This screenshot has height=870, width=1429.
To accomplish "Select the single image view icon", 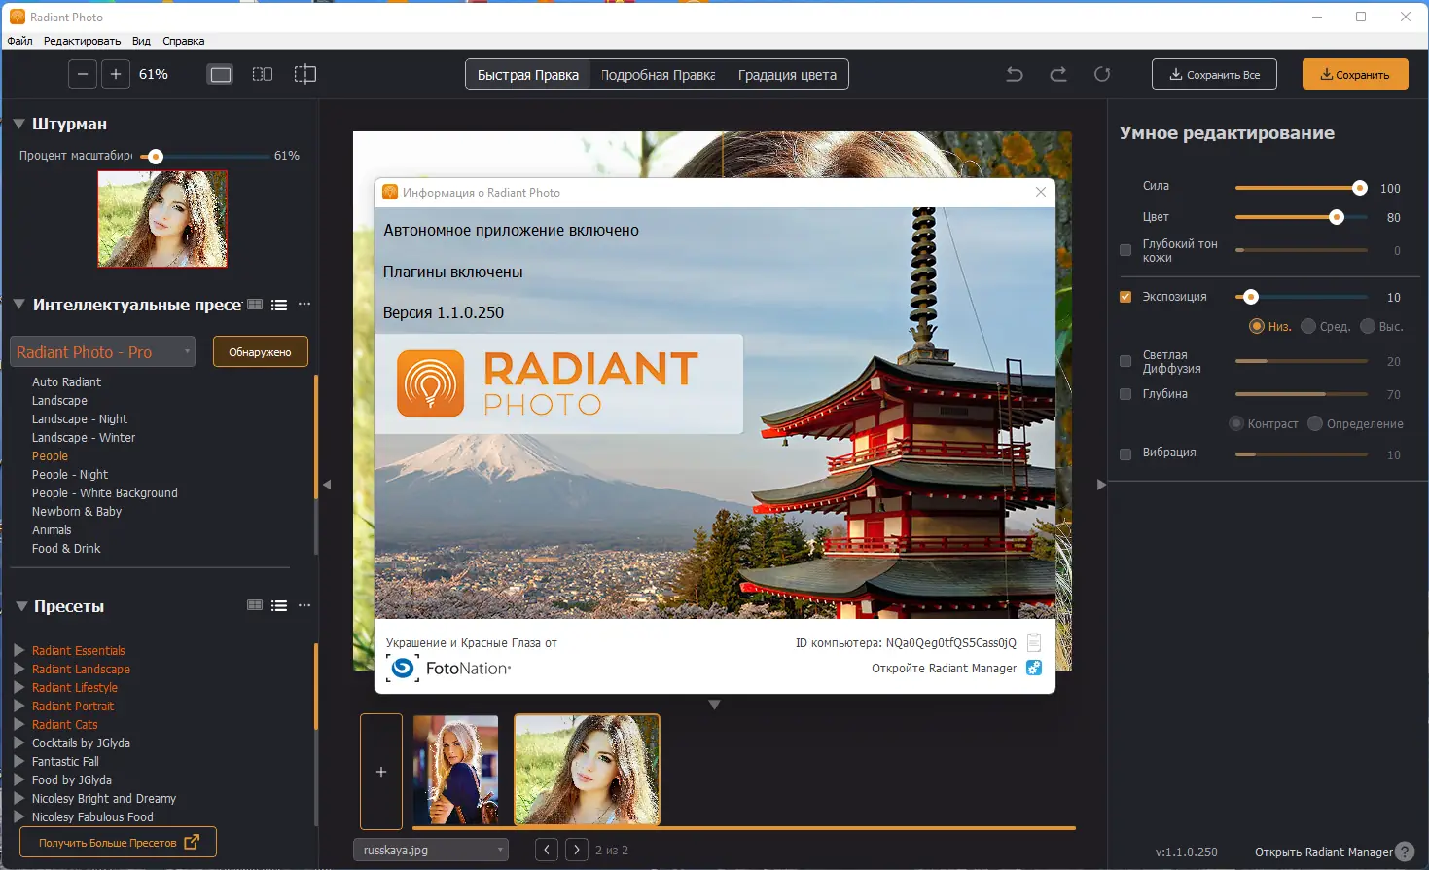I will 220,73.
